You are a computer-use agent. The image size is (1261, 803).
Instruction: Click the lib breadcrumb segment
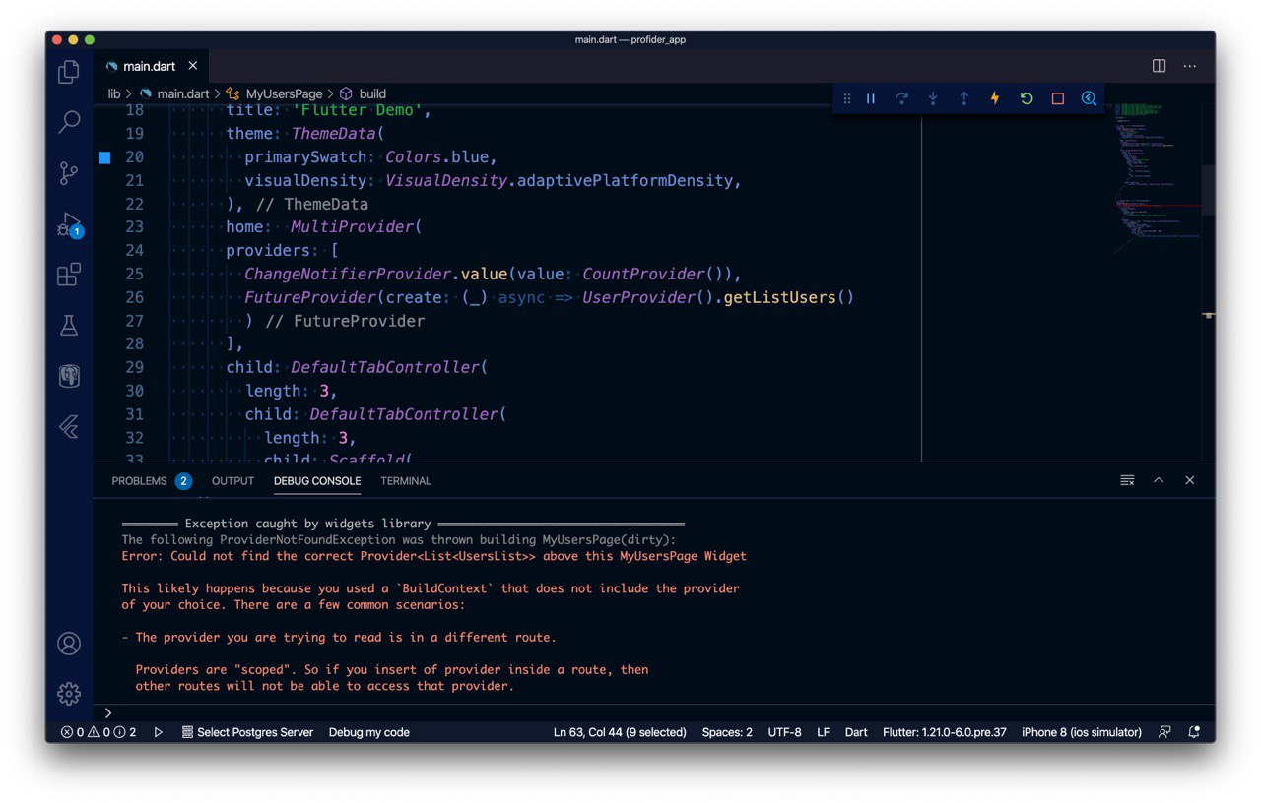114,93
